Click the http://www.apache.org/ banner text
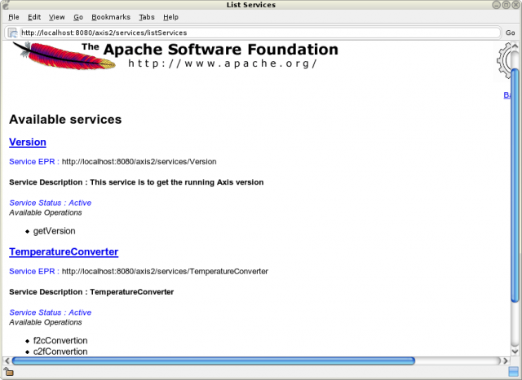Screen dimensions: 522x380 tap(223, 63)
